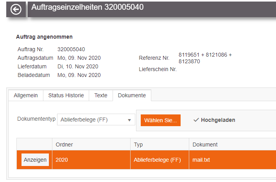Click the Referenz Nr. value text

click(x=205, y=58)
